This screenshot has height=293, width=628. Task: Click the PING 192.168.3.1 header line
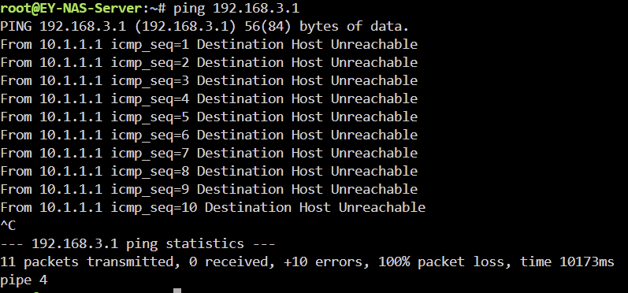[x=204, y=27]
